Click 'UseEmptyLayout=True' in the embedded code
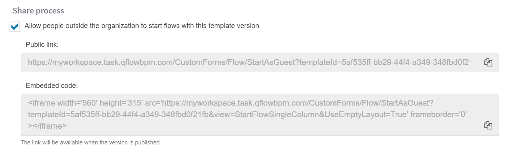This screenshot has width=505, height=154. pos(372,114)
